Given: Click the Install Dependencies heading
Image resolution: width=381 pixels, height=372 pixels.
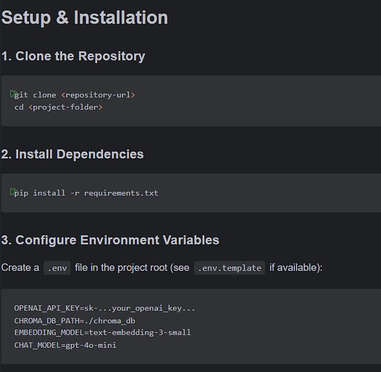Looking at the screenshot, I should [x=72, y=154].
